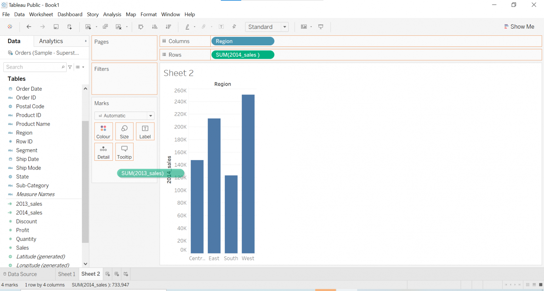This screenshot has height=291, width=544.
Task: Switch to the Analytics pane
Action: pos(50,41)
